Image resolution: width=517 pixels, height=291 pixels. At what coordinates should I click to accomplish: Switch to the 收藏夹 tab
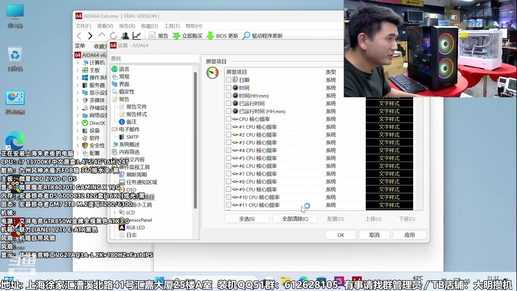point(100,46)
